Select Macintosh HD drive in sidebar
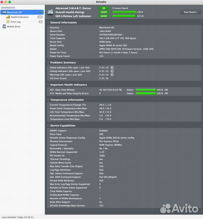The image size is (203, 219). tap(22, 12)
